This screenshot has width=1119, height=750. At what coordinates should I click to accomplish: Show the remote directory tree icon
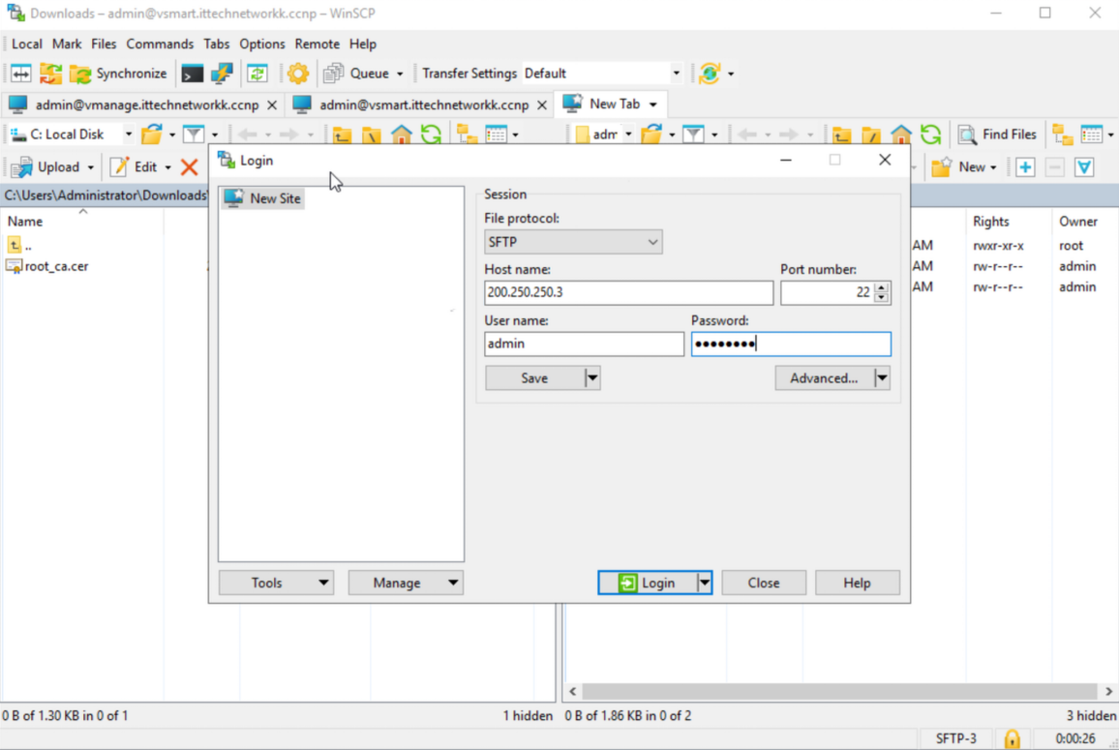coord(1062,135)
